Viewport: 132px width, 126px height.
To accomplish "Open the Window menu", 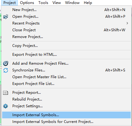I will [x=72, y=3].
